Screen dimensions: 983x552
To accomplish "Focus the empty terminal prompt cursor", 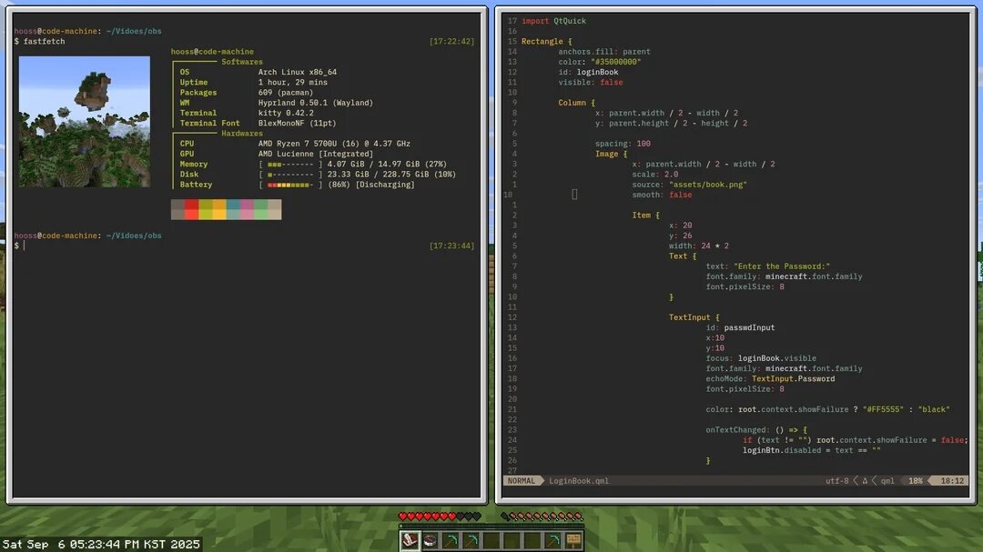I will [x=25, y=246].
